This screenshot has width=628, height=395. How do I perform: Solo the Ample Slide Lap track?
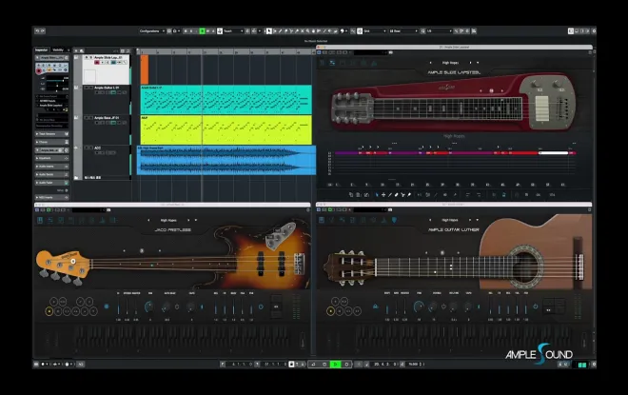(91, 58)
